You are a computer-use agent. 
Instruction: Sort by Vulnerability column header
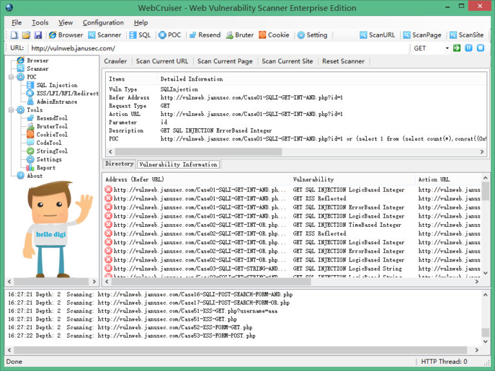tap(353, 179)
